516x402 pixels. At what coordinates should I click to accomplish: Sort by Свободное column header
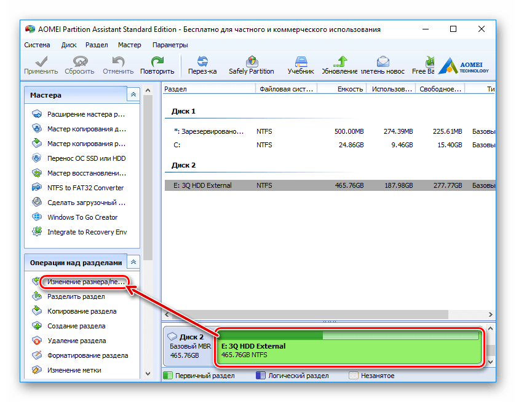(x=440, y=89)
